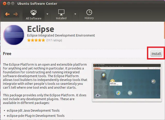The width and height of the screenshot is (165, 120).
Task: Click 'eclipse-pde Plug-in Development Tools' item
Action: coord(36,116)
